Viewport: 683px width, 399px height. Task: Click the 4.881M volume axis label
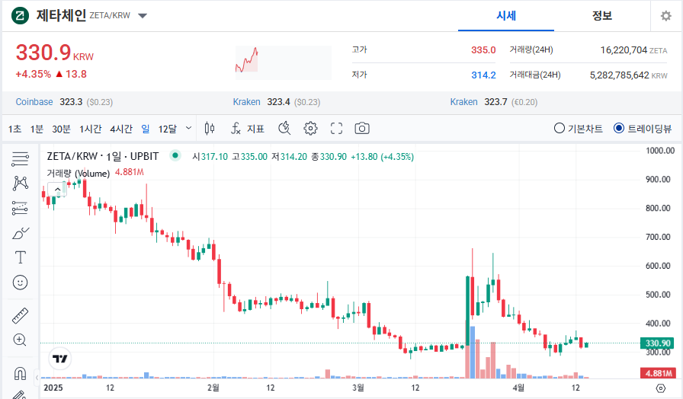pyautogui.click(x=658, y=373)
